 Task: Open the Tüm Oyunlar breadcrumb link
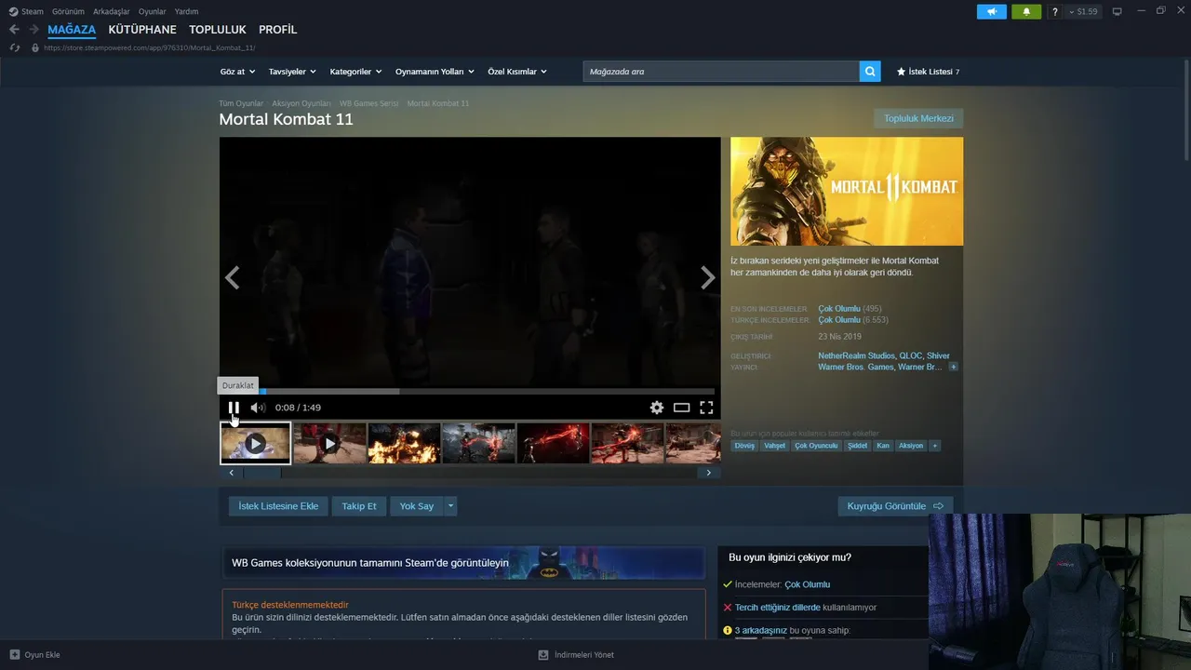(x=241, y=103)
